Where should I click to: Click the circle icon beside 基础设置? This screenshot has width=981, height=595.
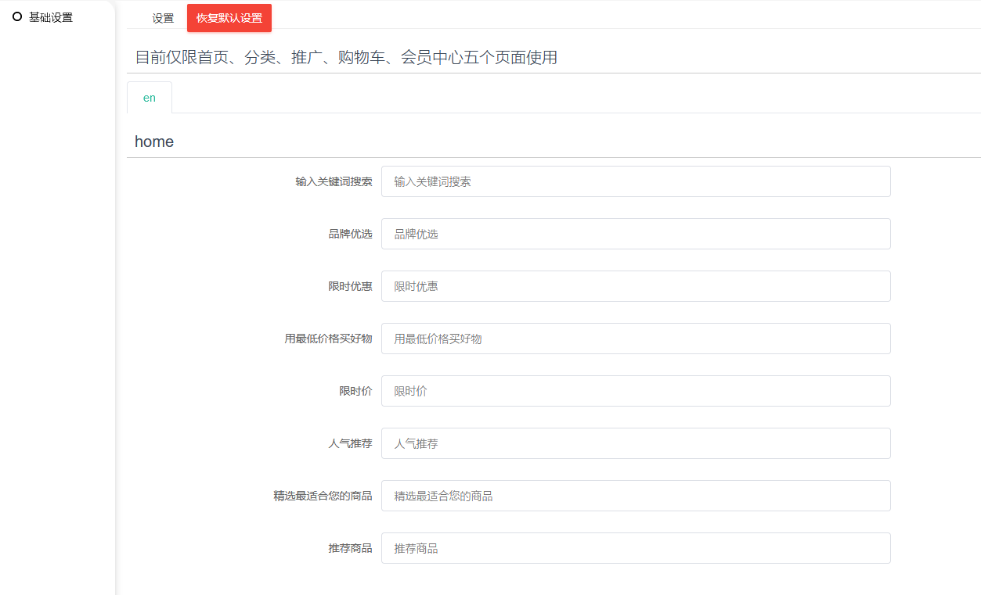pyautogui.click(x=17, y=17)
